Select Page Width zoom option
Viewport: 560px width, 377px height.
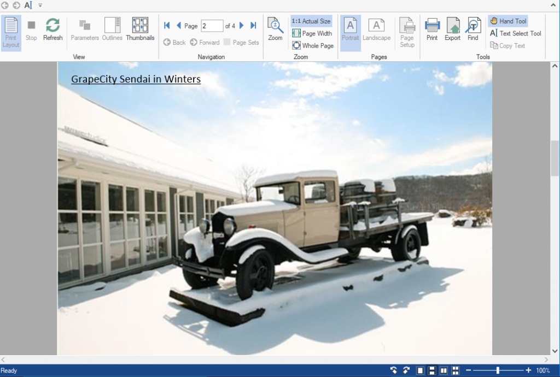click(312, 33)
